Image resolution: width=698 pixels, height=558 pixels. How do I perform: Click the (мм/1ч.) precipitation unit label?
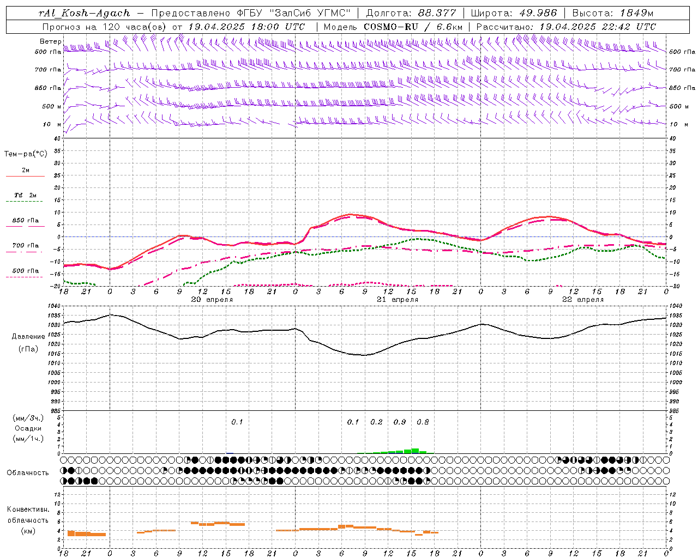tap(28, 439)
